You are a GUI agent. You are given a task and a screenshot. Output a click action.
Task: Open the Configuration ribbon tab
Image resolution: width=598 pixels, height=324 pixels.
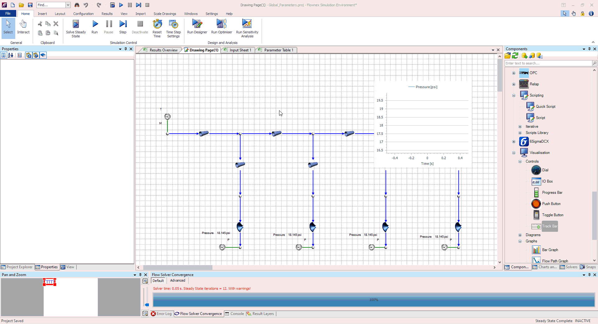point(83,14)
